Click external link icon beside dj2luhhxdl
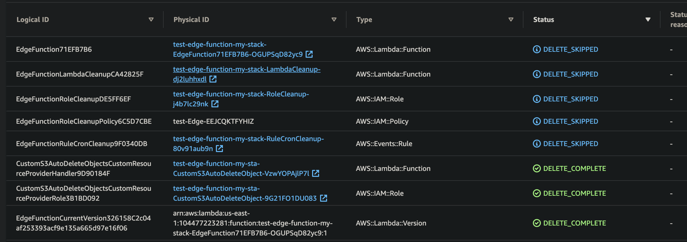 click(213, 79)
